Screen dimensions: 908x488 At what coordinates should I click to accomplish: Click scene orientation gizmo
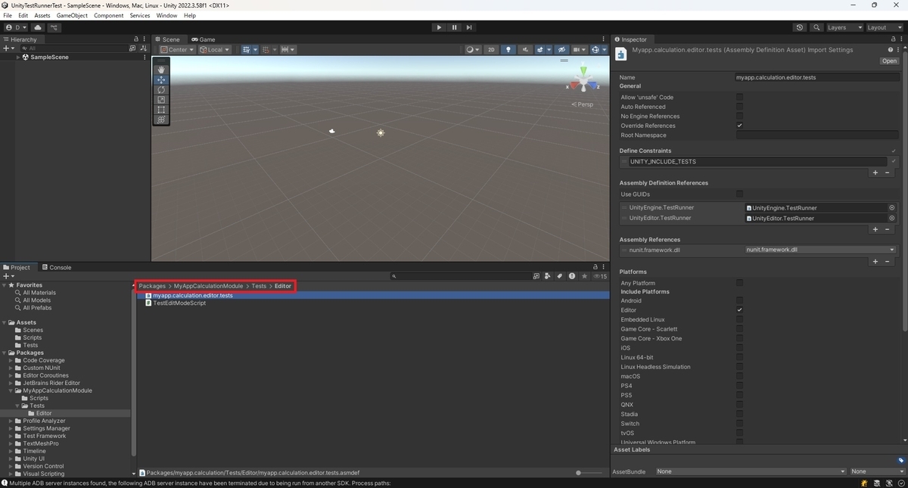pos(583,80)
